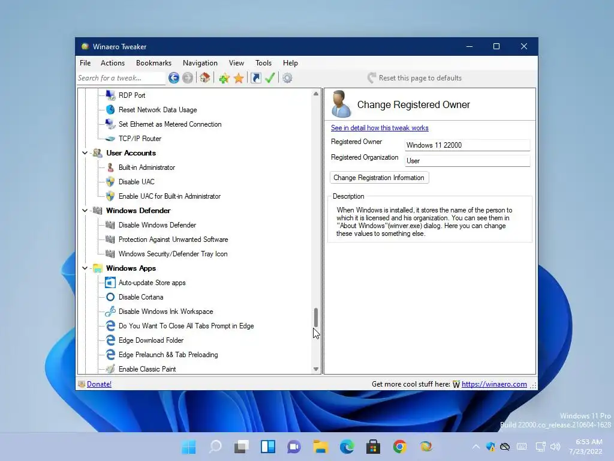Open the View menu

[x=236, y=62]
